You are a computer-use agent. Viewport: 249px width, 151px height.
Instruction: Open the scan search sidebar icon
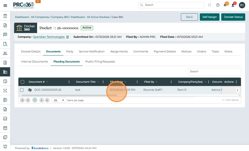click(x=5, y=90)
